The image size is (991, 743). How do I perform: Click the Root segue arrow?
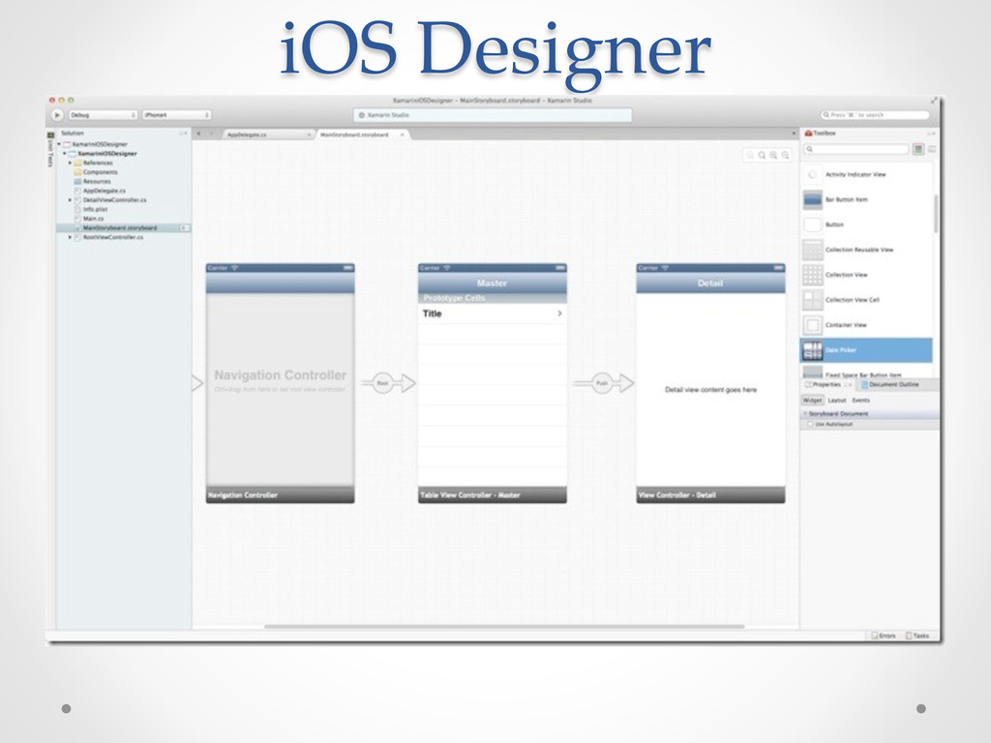click(388, 383)
